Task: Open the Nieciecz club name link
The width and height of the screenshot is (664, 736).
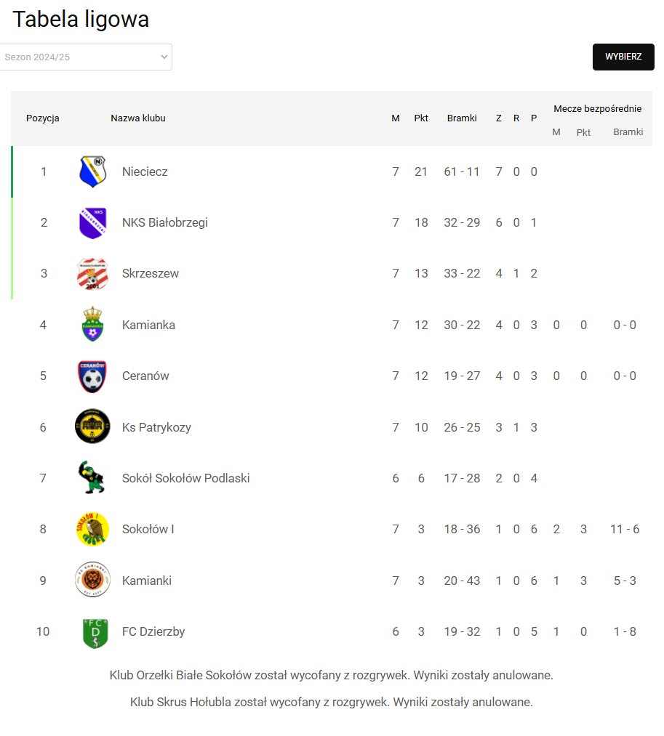Action: pos(145,171)
